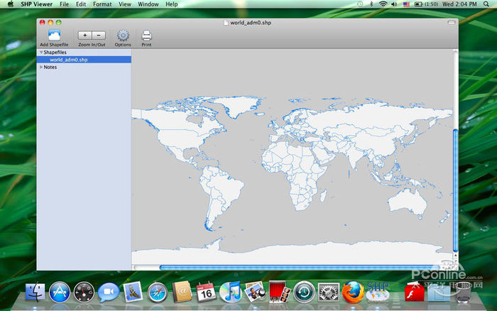Launch iTunes from the dock
Image resolution: width=497 pixels, height=311 pixels.
point(230,291)
